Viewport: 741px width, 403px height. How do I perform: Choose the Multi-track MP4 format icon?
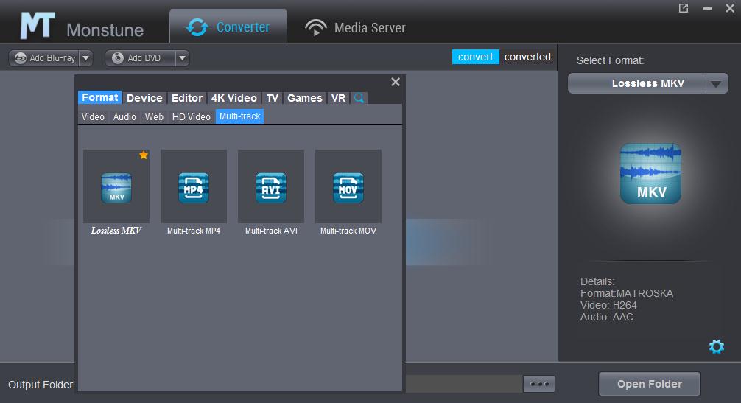point(194,187)
